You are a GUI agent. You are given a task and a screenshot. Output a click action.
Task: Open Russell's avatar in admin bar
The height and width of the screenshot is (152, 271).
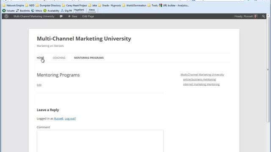pyautogui.click(x=256, y=16)
